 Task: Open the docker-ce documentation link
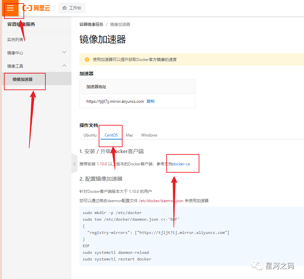pyautogui.click(x=181, y=164)
